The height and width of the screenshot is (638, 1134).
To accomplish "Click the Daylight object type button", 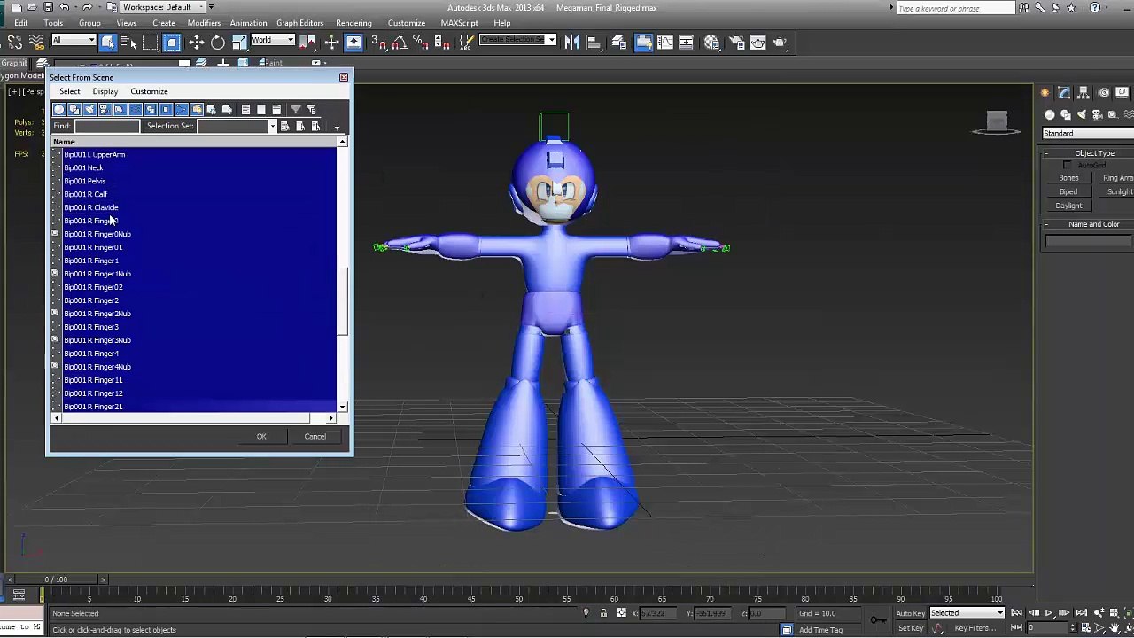I will (1068, 206).
